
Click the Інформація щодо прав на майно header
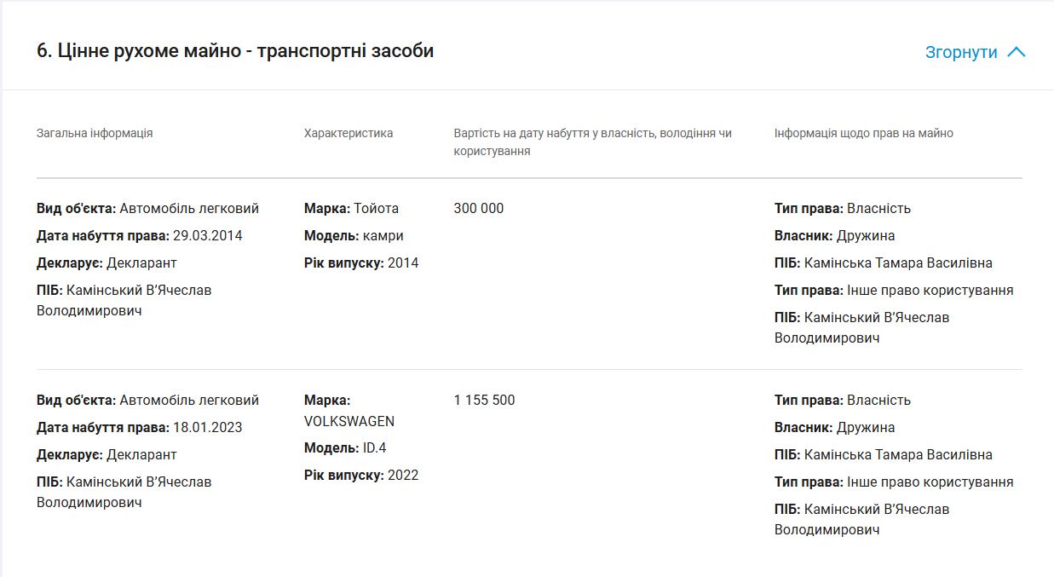(864, 133)
